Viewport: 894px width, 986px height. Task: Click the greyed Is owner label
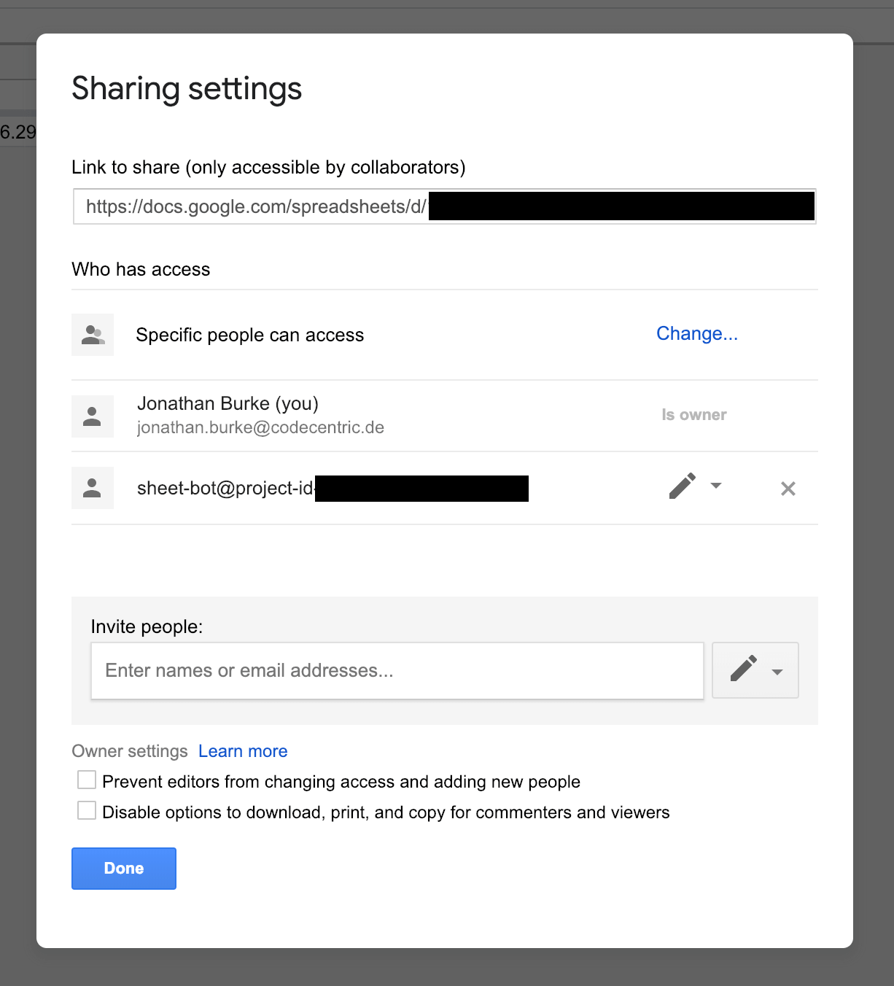693,415
